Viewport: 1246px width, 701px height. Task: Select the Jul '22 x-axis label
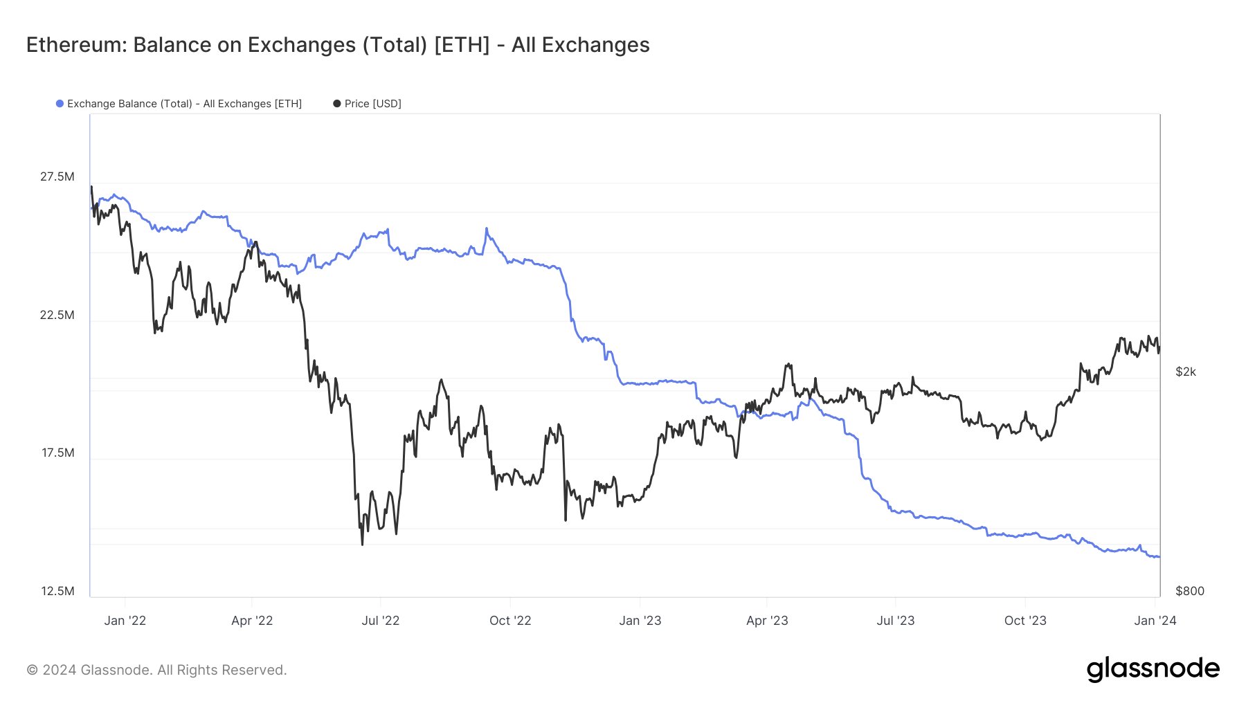click(x=381, y=621)
